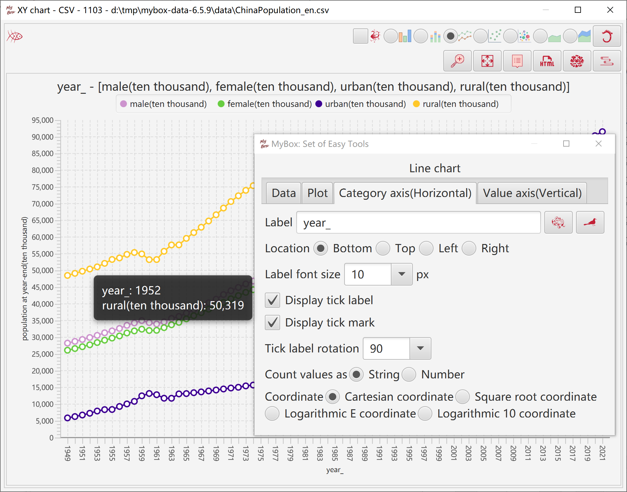Open the Label font size dropdown arrow
The height and width of the screenshot is (492, 627).
click(402, 274)
